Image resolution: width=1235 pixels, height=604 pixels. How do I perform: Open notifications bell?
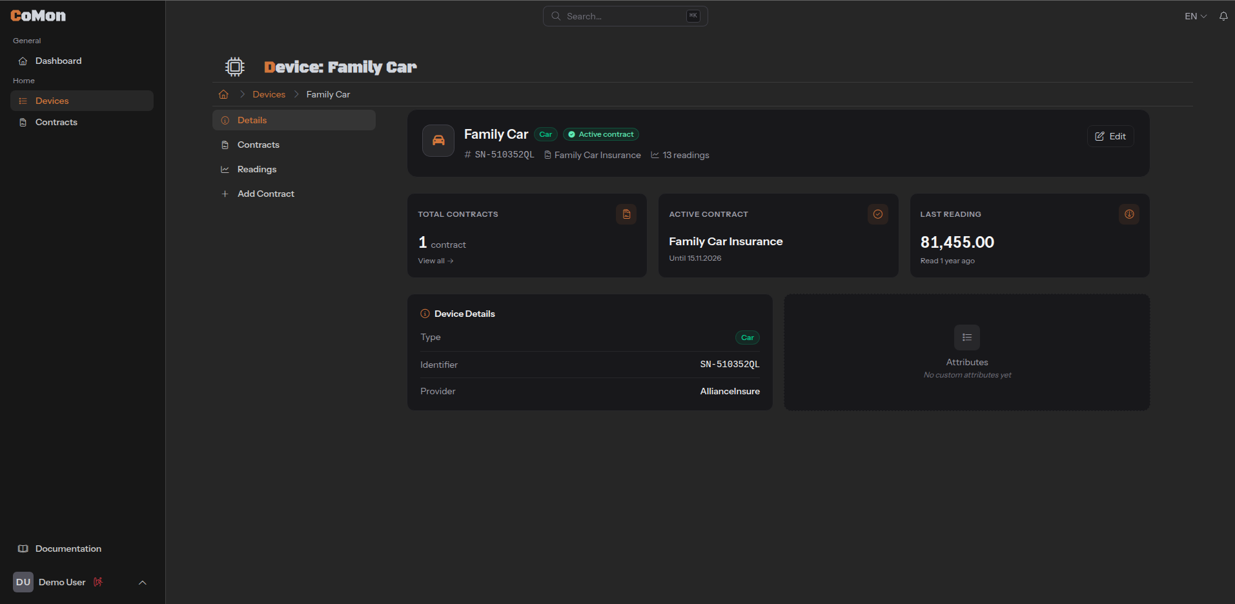[x=1223, y=16]
